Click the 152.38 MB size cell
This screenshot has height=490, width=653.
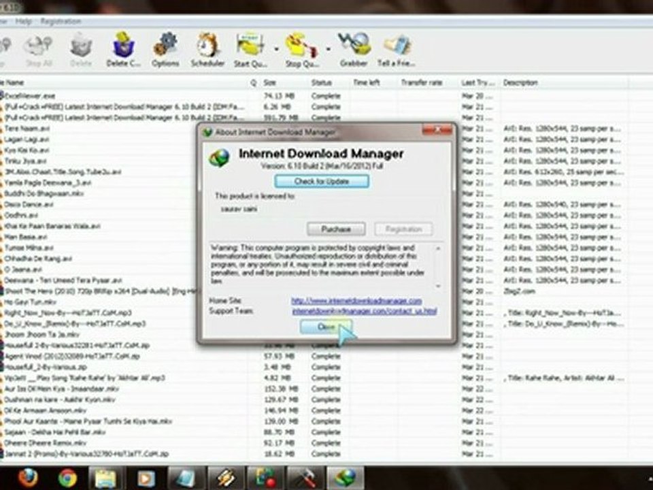pyautogui.click(x=281, y=389)
